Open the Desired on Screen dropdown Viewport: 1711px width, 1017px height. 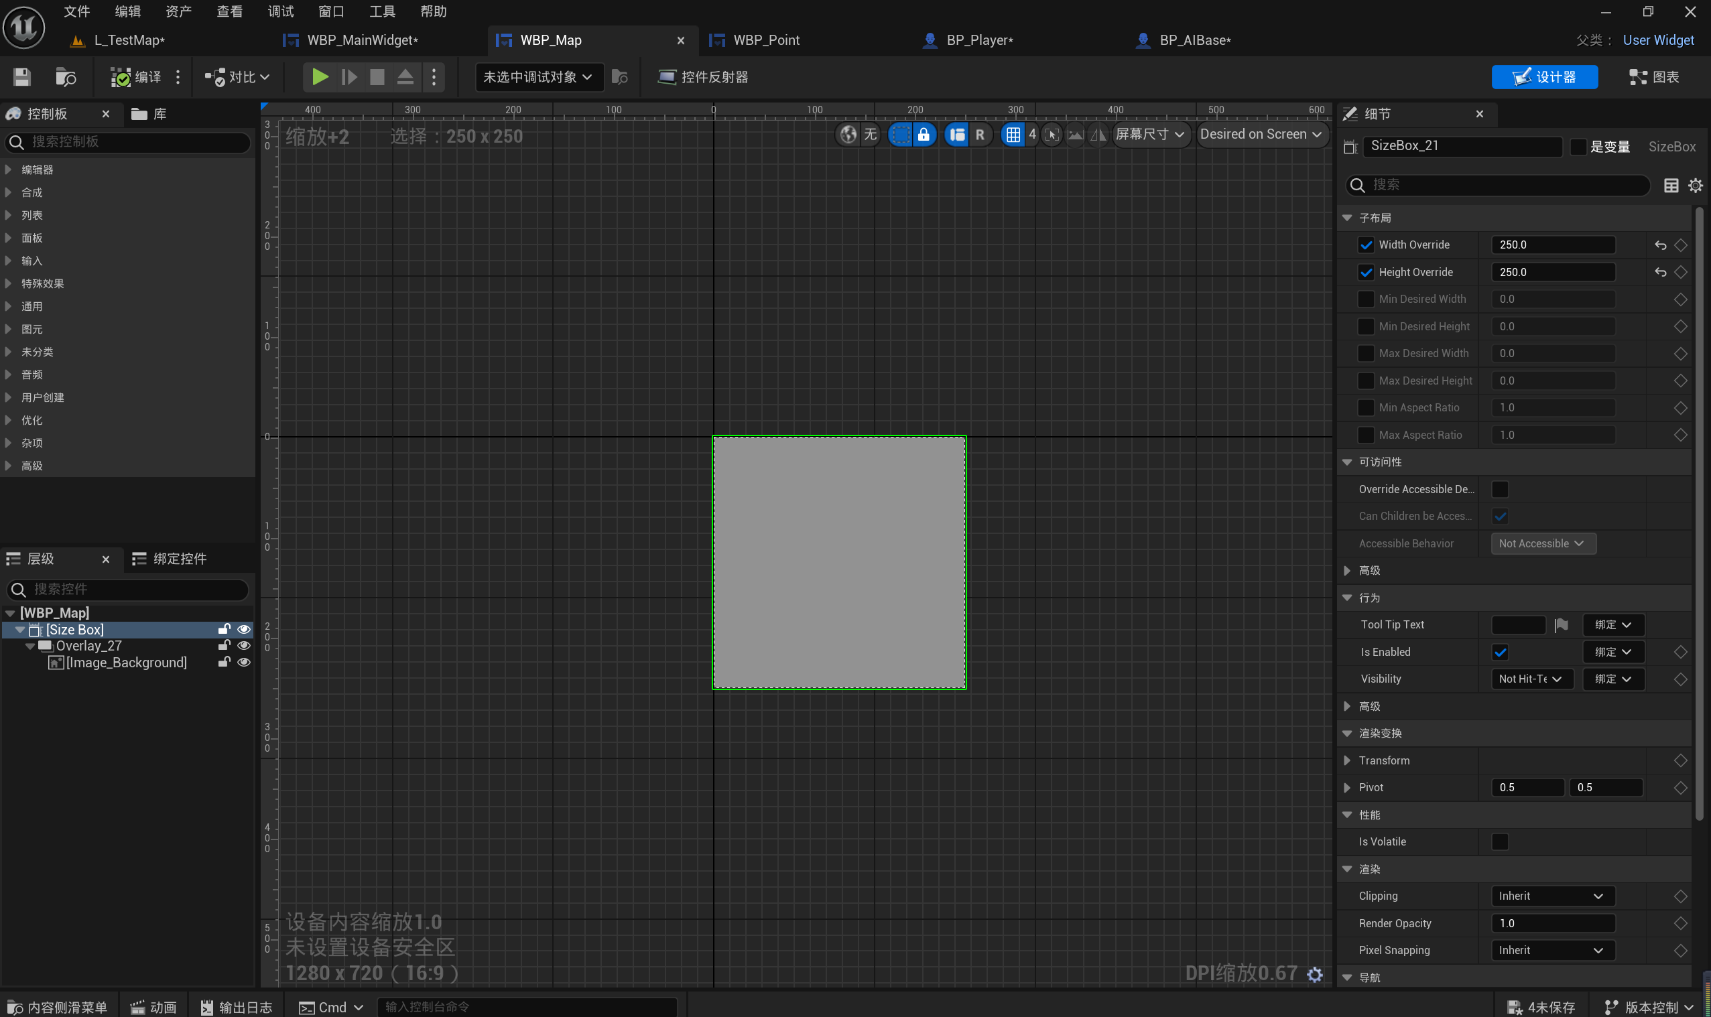1261,134
